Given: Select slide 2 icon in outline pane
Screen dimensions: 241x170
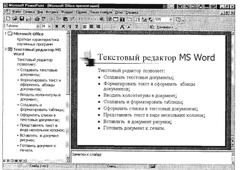Looking at the screenshot, I should coord(10,49).
